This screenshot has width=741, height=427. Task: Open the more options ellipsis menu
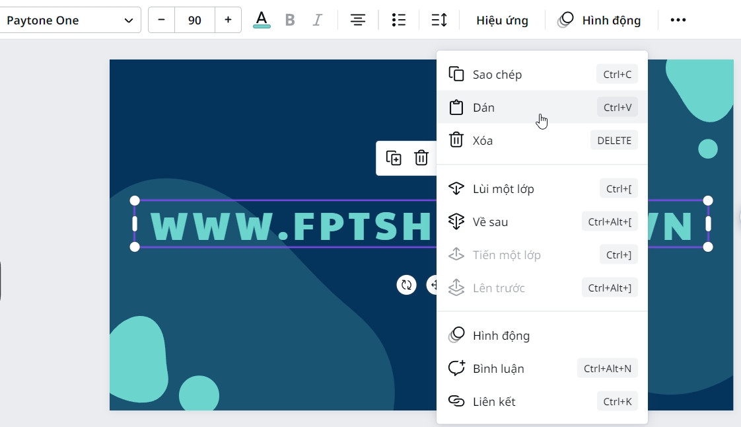[678, 20]
